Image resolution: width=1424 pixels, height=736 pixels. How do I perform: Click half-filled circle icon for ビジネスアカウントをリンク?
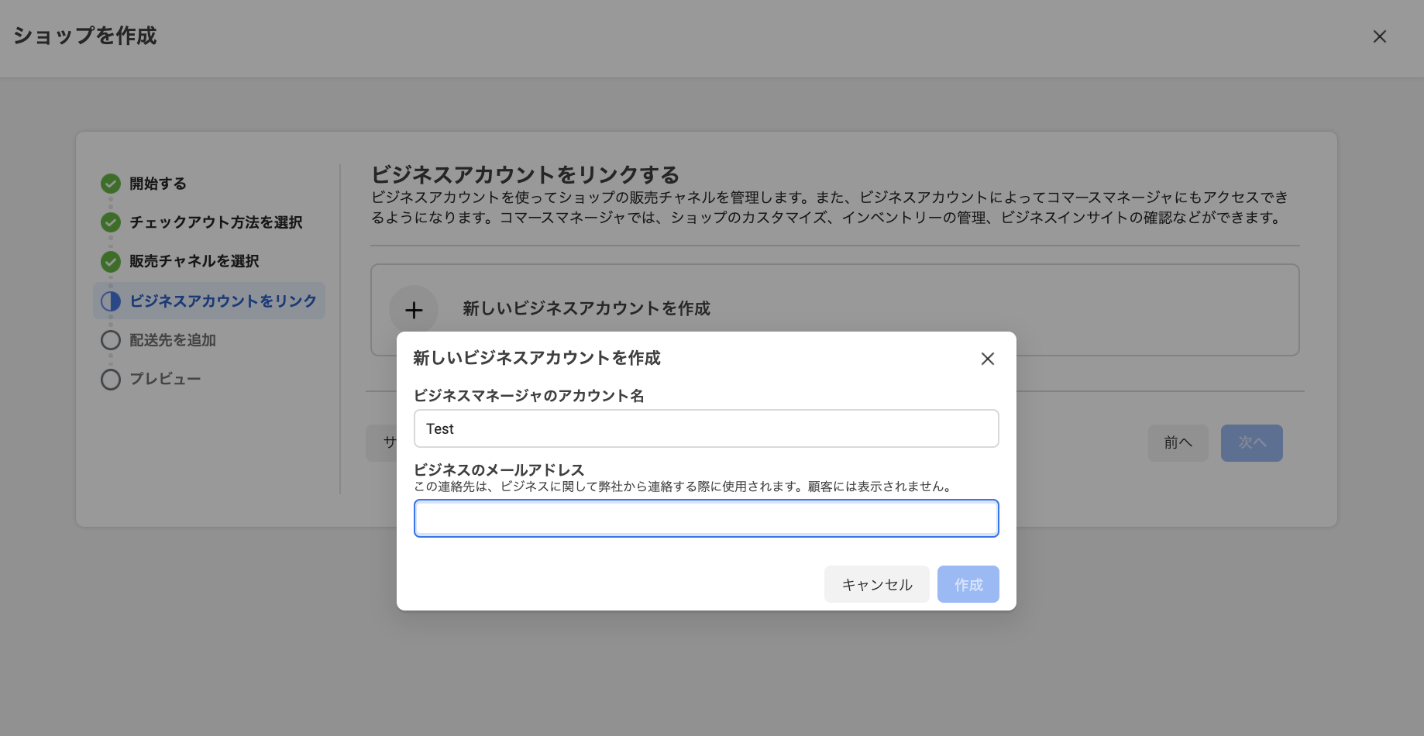[x=111, y=301]
